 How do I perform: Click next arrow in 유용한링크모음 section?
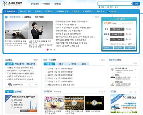click(135, 63)
